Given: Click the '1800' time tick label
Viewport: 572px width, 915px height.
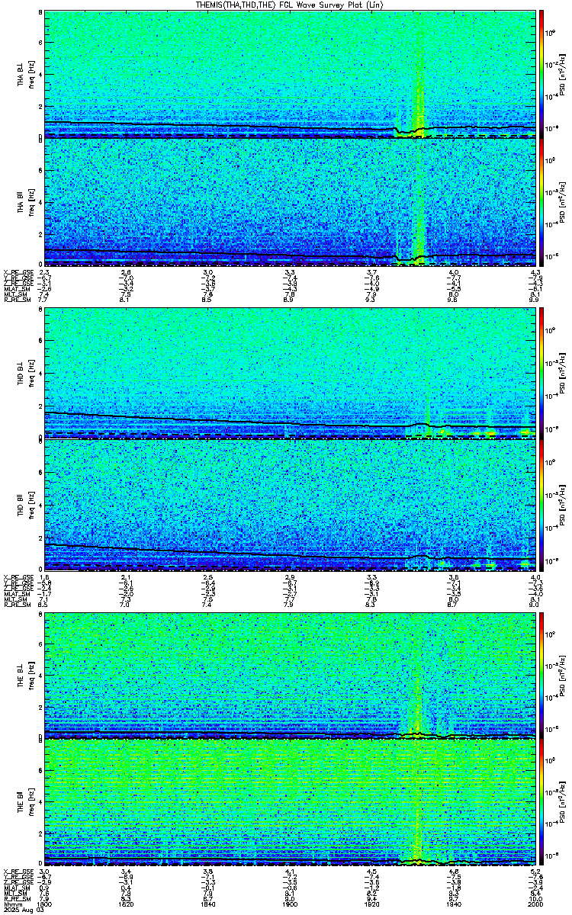Looking at the screenshot, I should click(45, 904).
